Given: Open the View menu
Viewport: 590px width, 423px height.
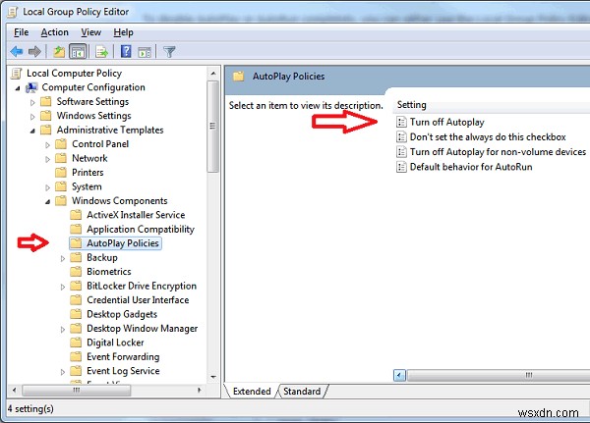Looking at the screenshot, I should [91, 32].
